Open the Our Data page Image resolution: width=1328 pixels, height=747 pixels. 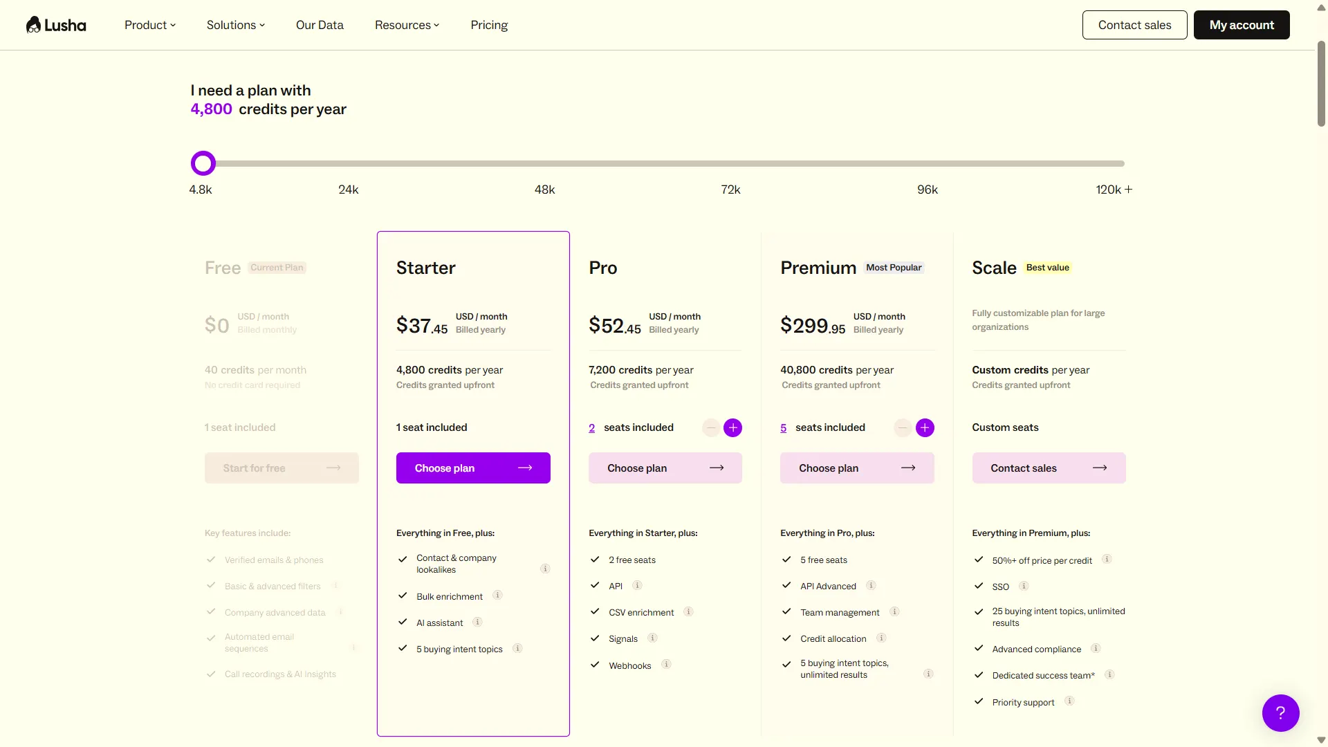[x=320, y=25]
